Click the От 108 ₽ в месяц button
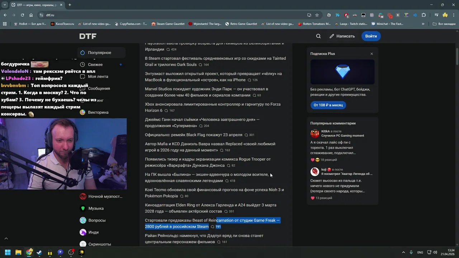Image resolution: width=459 pixels, height=258 pixels. click(328, 105)
